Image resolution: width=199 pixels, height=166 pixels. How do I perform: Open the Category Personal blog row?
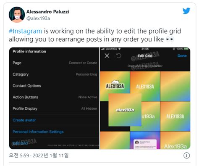(55, 74)
